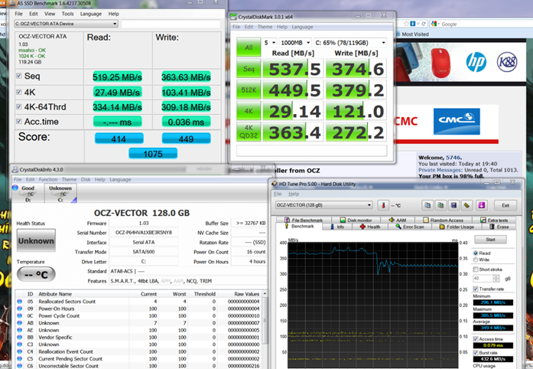
Task: Open the View menu in AS SSD Benchmark
Action: point(50,14)
